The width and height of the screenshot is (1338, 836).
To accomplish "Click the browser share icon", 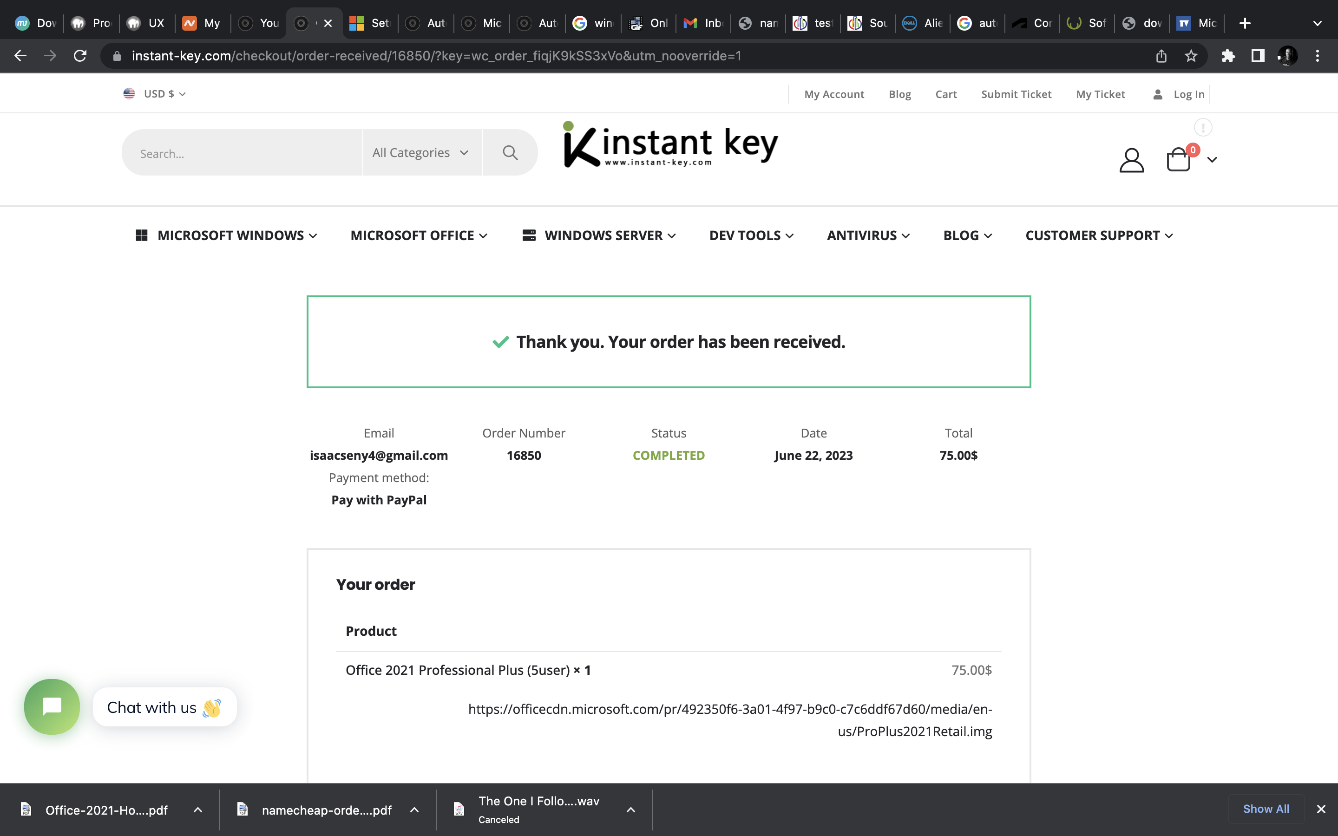I will [1161, 56].
